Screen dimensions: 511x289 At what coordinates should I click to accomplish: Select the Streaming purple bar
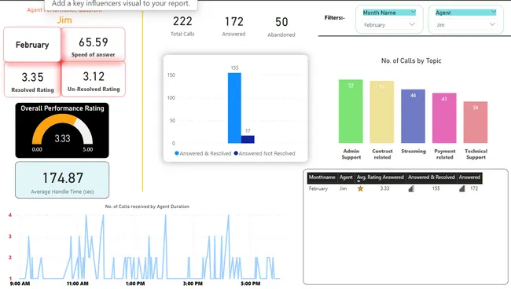(413, 116)
